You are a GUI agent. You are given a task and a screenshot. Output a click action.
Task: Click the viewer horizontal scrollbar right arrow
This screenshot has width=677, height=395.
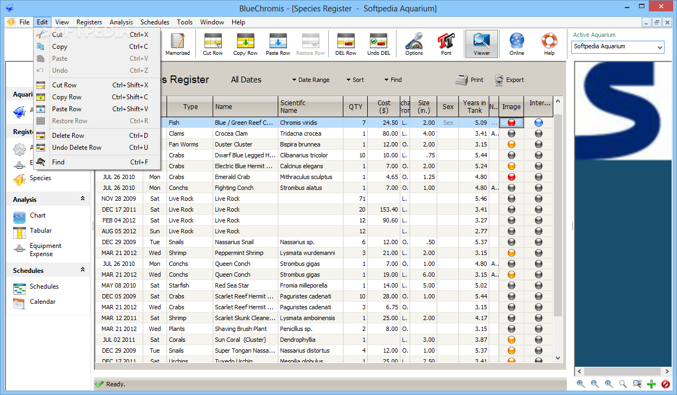667,372
